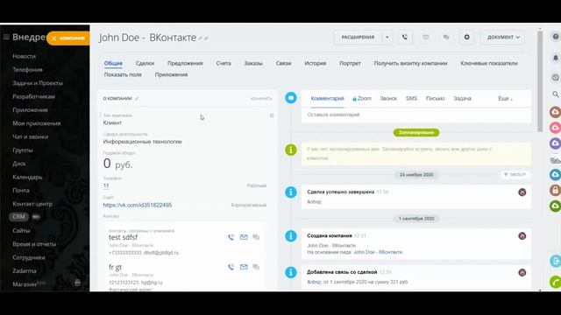Open the field gear icon beside Тип компании
This screenshot has height=315, width=561.
tap(272, 115)
